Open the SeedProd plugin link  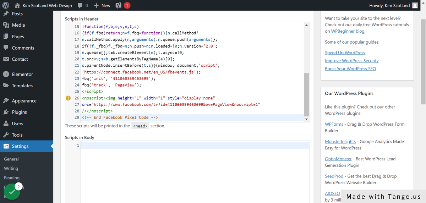tap(334, 176)
